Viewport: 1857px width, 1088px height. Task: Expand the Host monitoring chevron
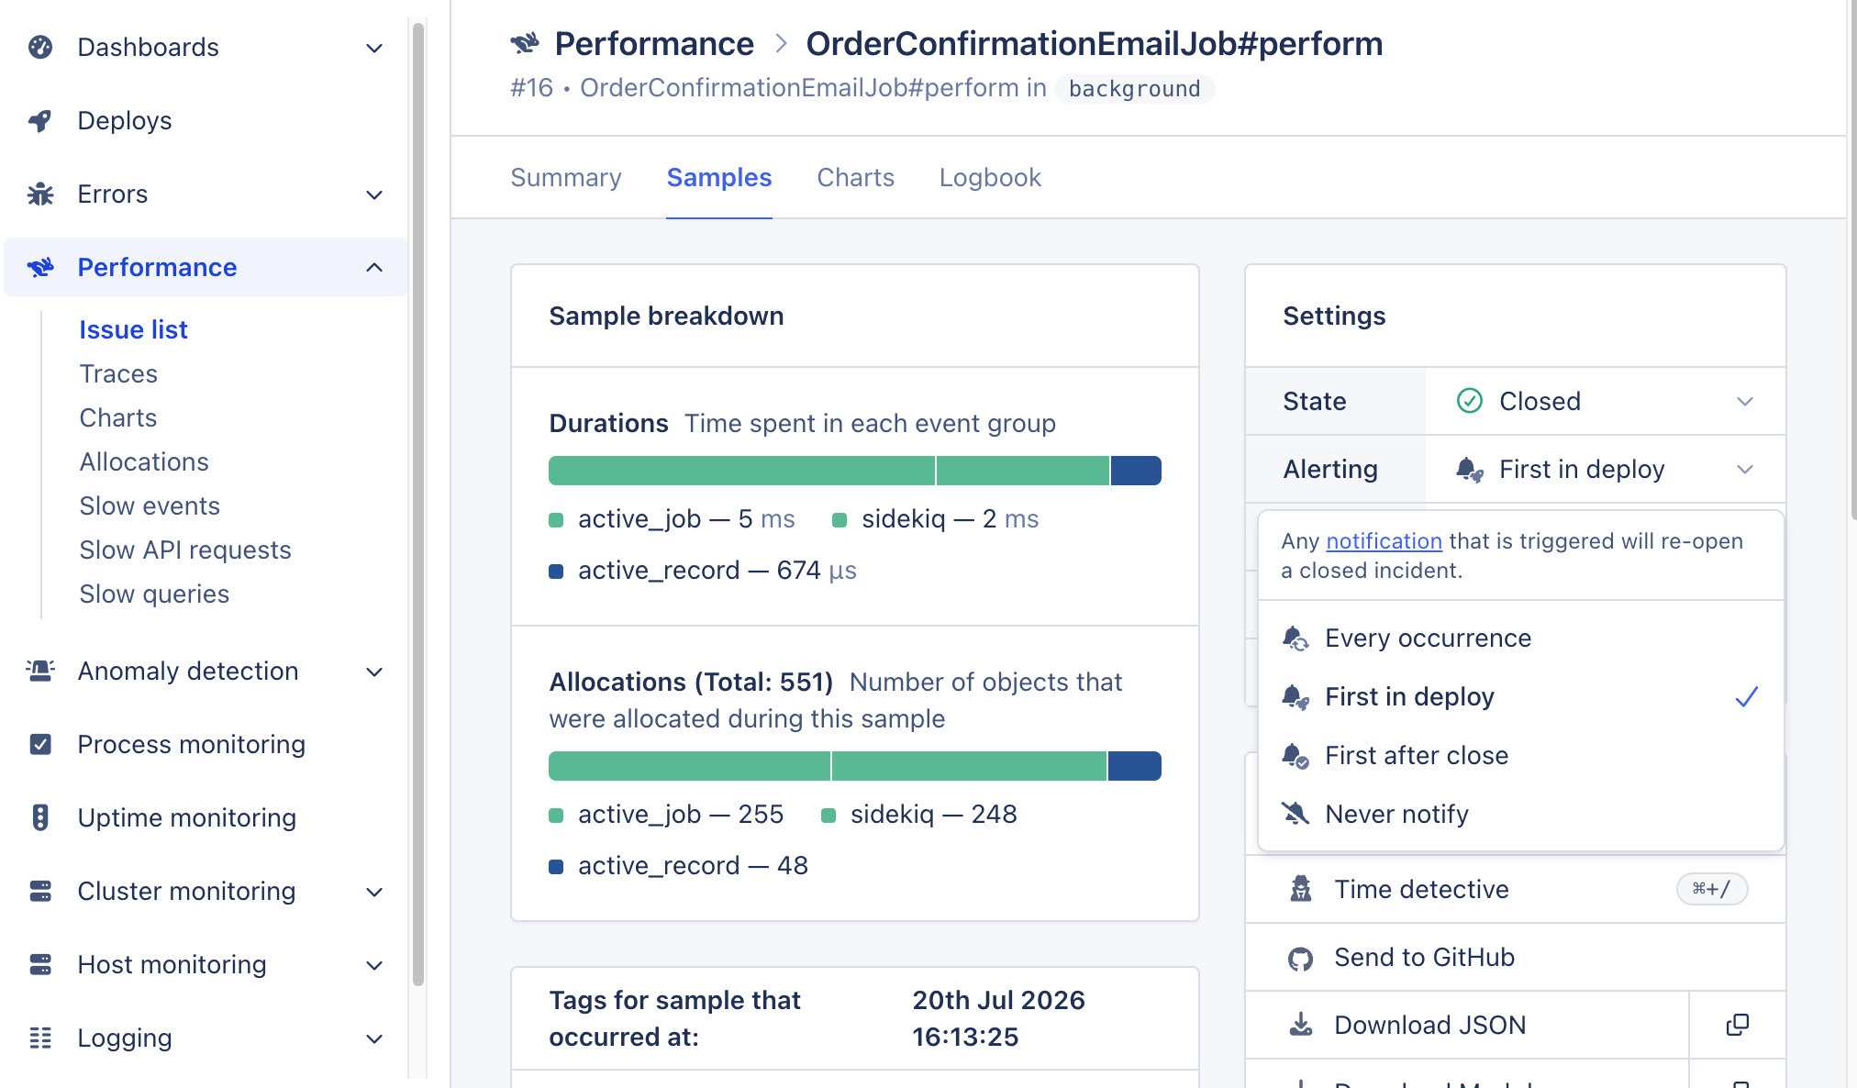tap(374, 965)
